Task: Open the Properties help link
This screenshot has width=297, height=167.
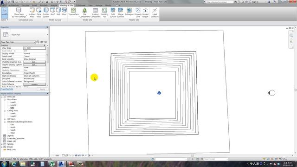Action: pyautogui.click(x=7, y=89)
